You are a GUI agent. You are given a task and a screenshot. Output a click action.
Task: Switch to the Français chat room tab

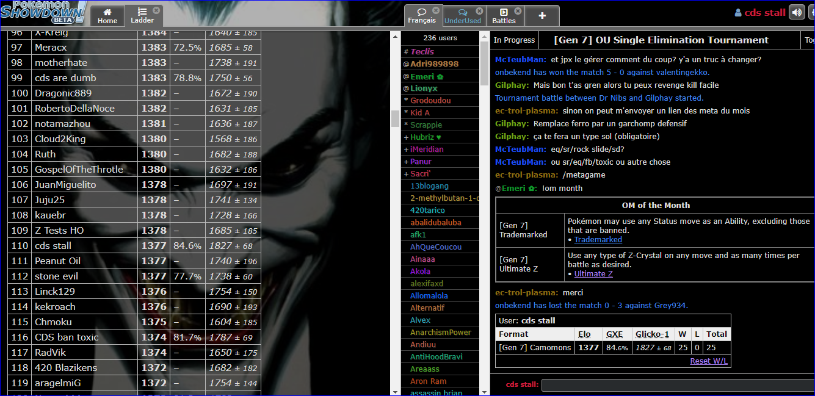click(422, 15)
